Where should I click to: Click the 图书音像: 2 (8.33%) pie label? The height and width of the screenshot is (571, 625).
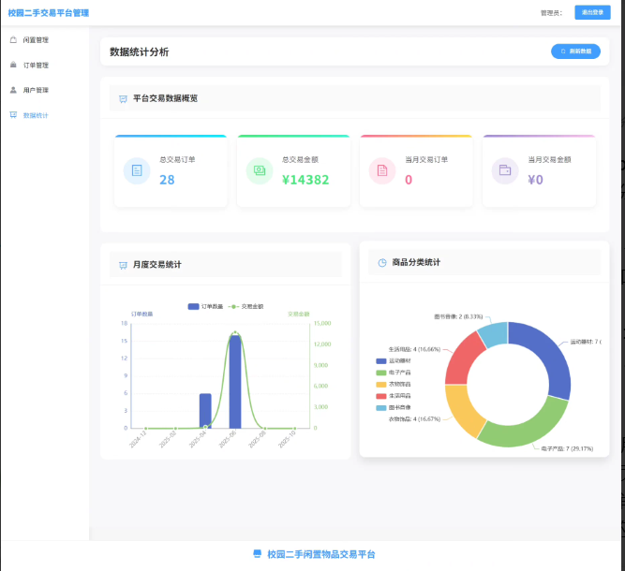458,316
